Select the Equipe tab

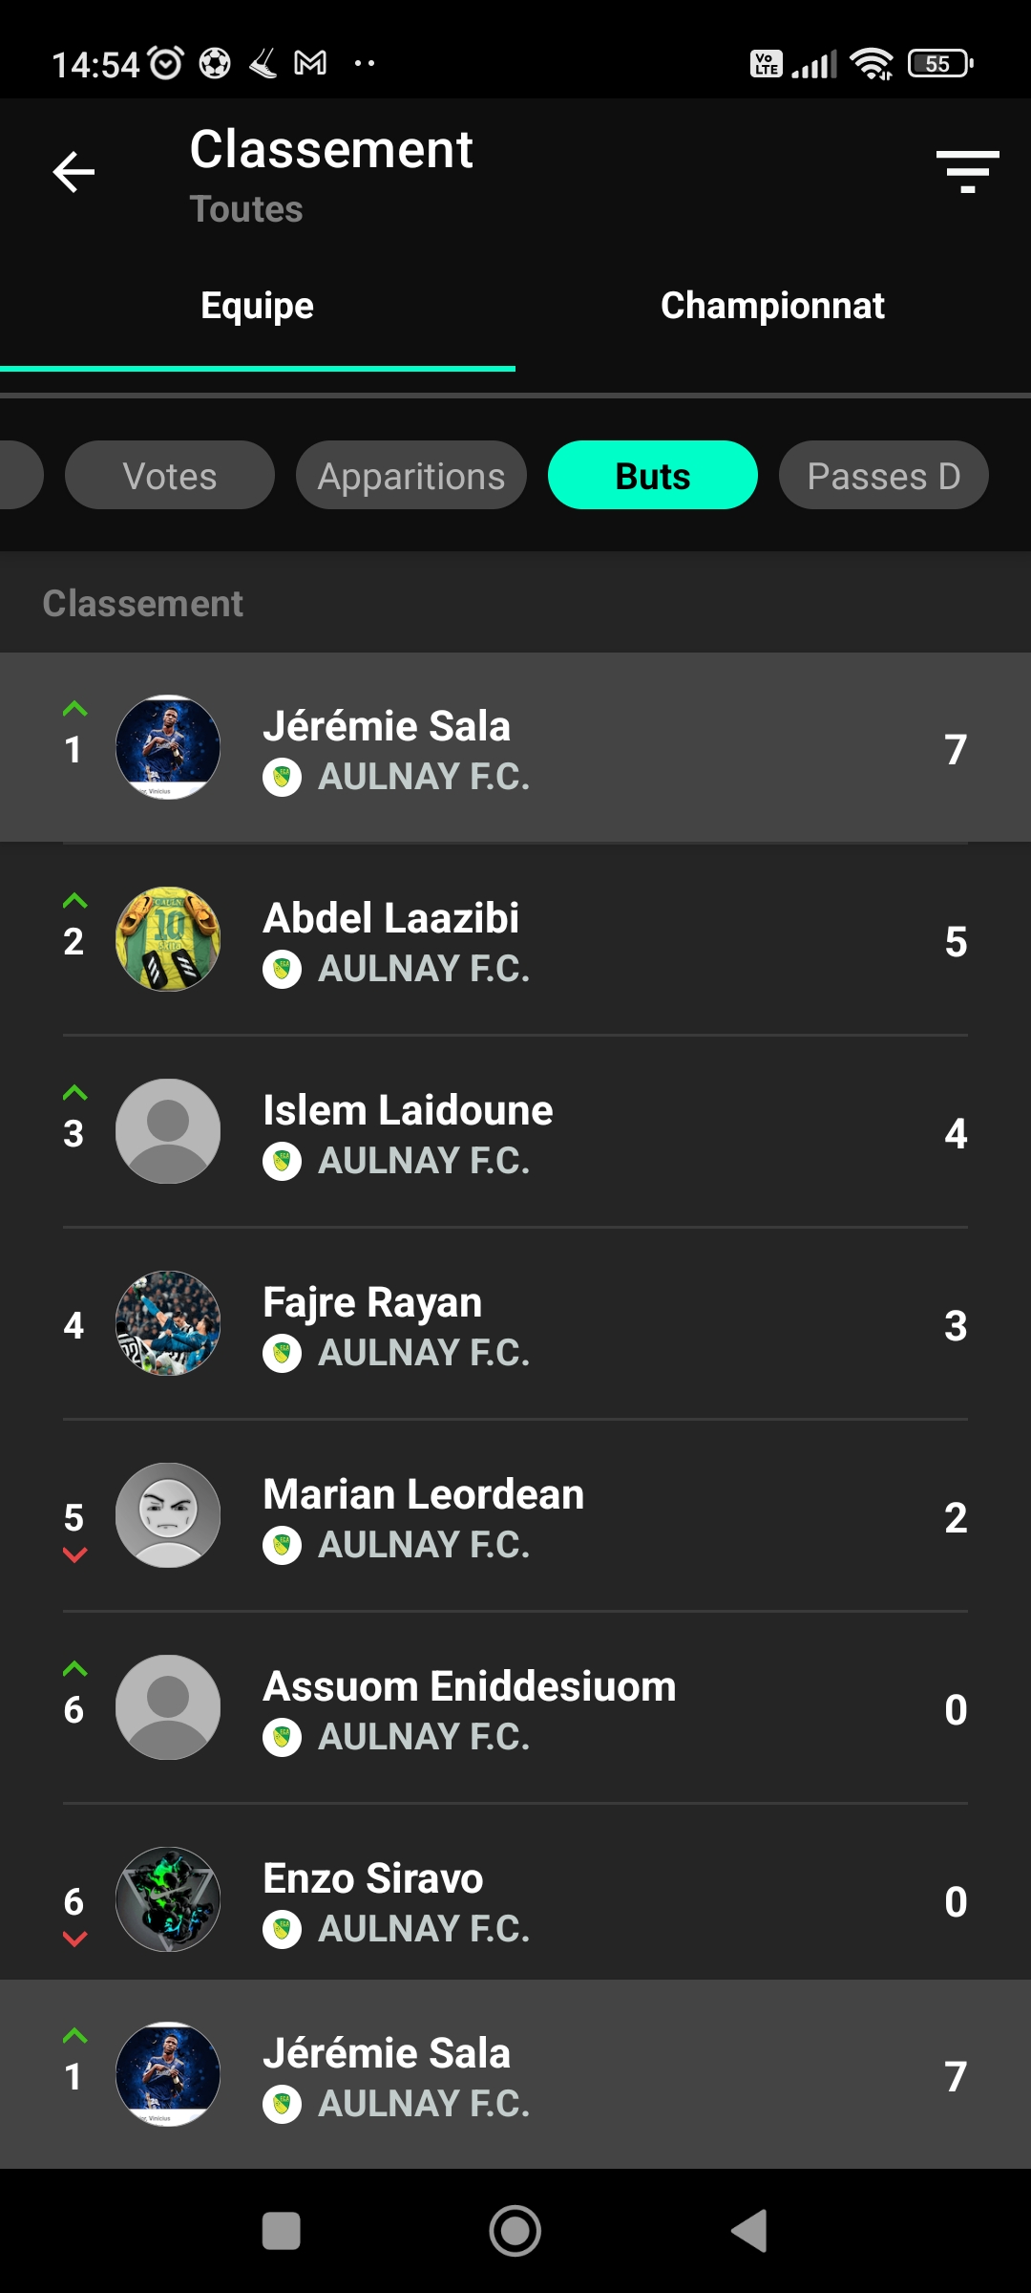click(x=258, y=306)
